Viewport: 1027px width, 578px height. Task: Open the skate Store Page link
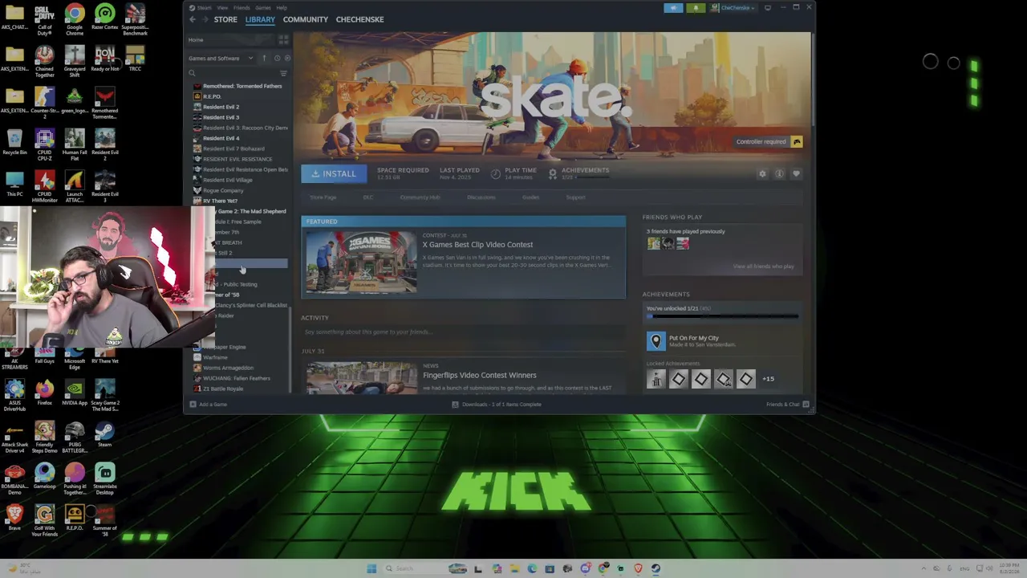click(323, 197)
